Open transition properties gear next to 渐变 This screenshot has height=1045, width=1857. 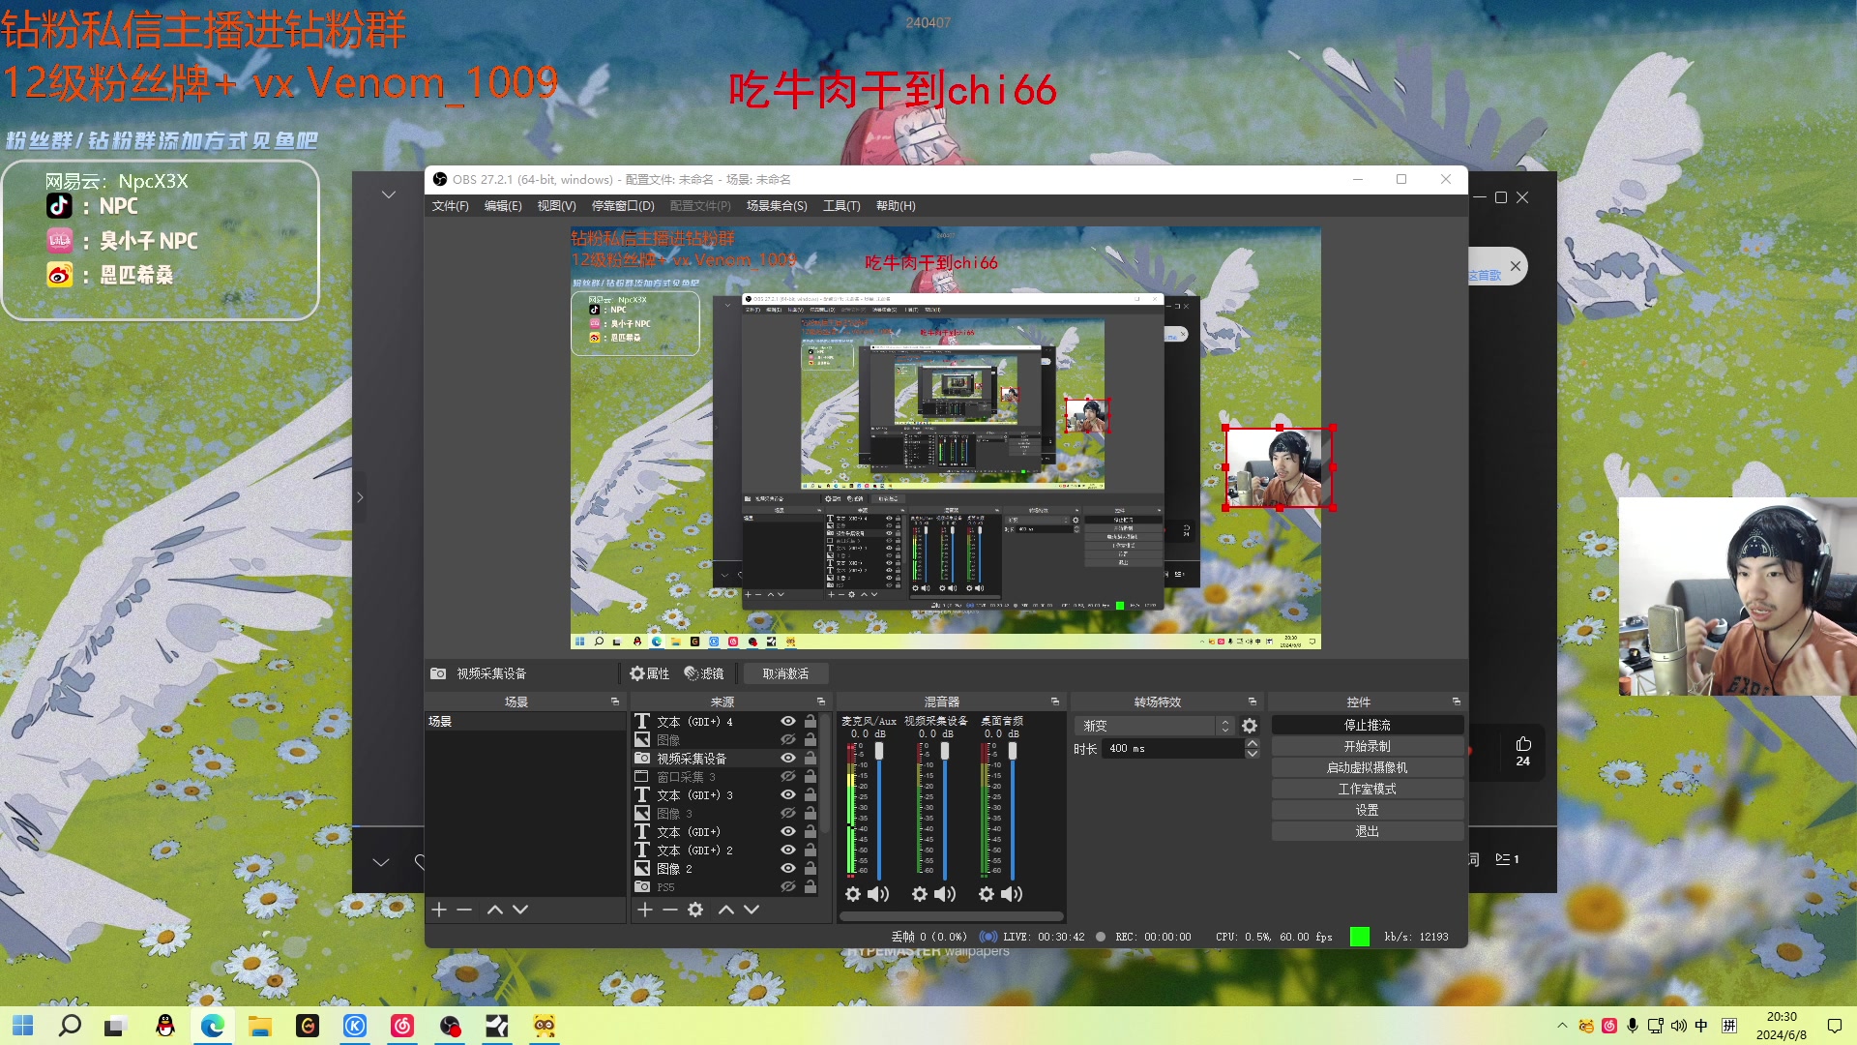(1250, 726)
